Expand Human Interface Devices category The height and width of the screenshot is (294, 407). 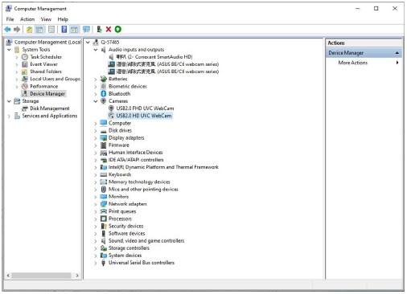[96, 153]
